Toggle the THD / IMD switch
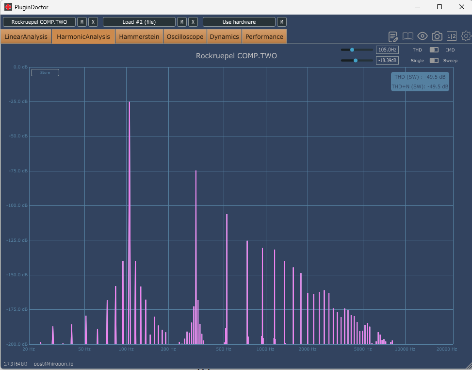The width and height of the screenshot is (472, 370). [434, 50]
